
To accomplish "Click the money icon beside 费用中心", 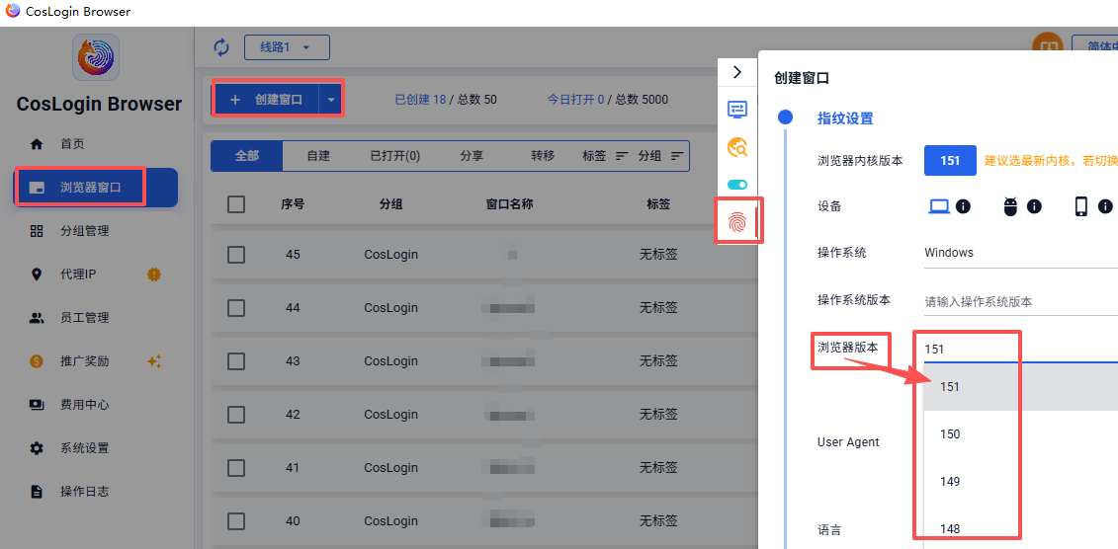I will (x=37, y=405).
